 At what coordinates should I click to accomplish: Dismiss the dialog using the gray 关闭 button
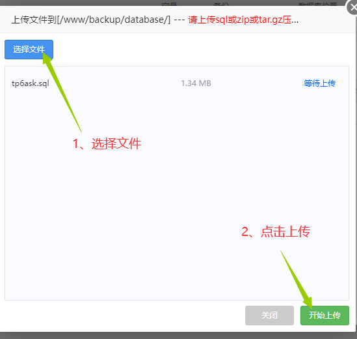tap(269, 316)
